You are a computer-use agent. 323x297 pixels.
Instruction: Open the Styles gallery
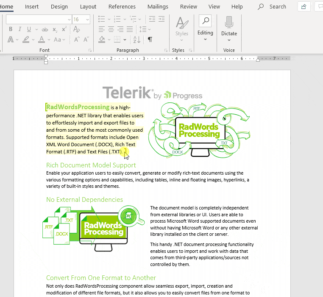(182, 29)
